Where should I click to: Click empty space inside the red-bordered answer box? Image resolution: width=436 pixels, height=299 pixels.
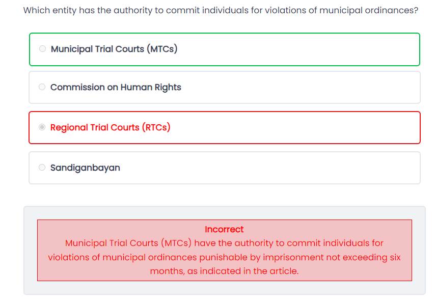point(306,127)
